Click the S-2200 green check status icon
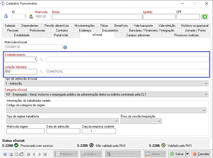 (16, 145)
